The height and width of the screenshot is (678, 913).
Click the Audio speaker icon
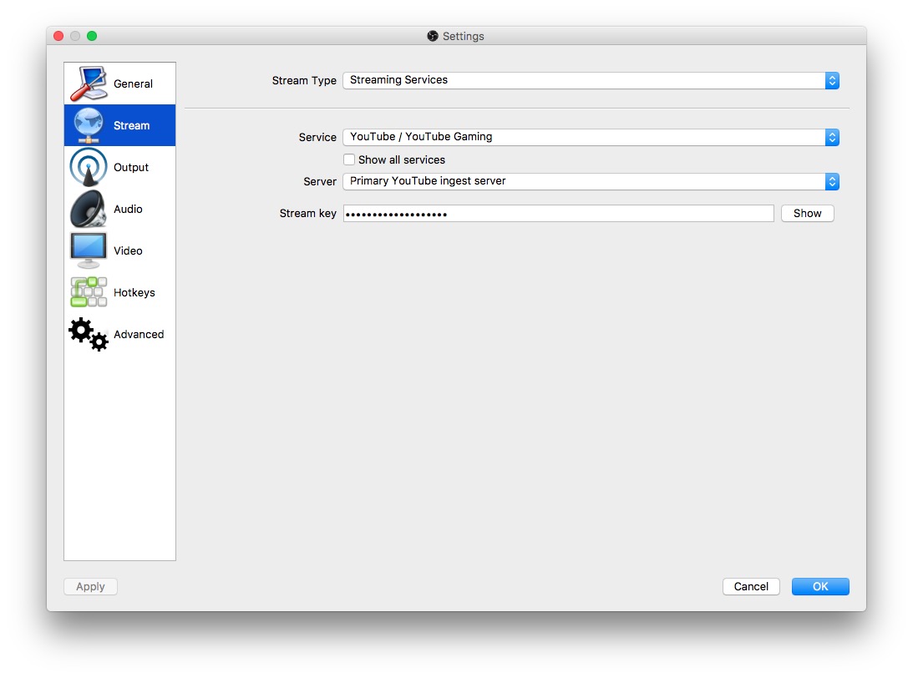tap(89, 209)
